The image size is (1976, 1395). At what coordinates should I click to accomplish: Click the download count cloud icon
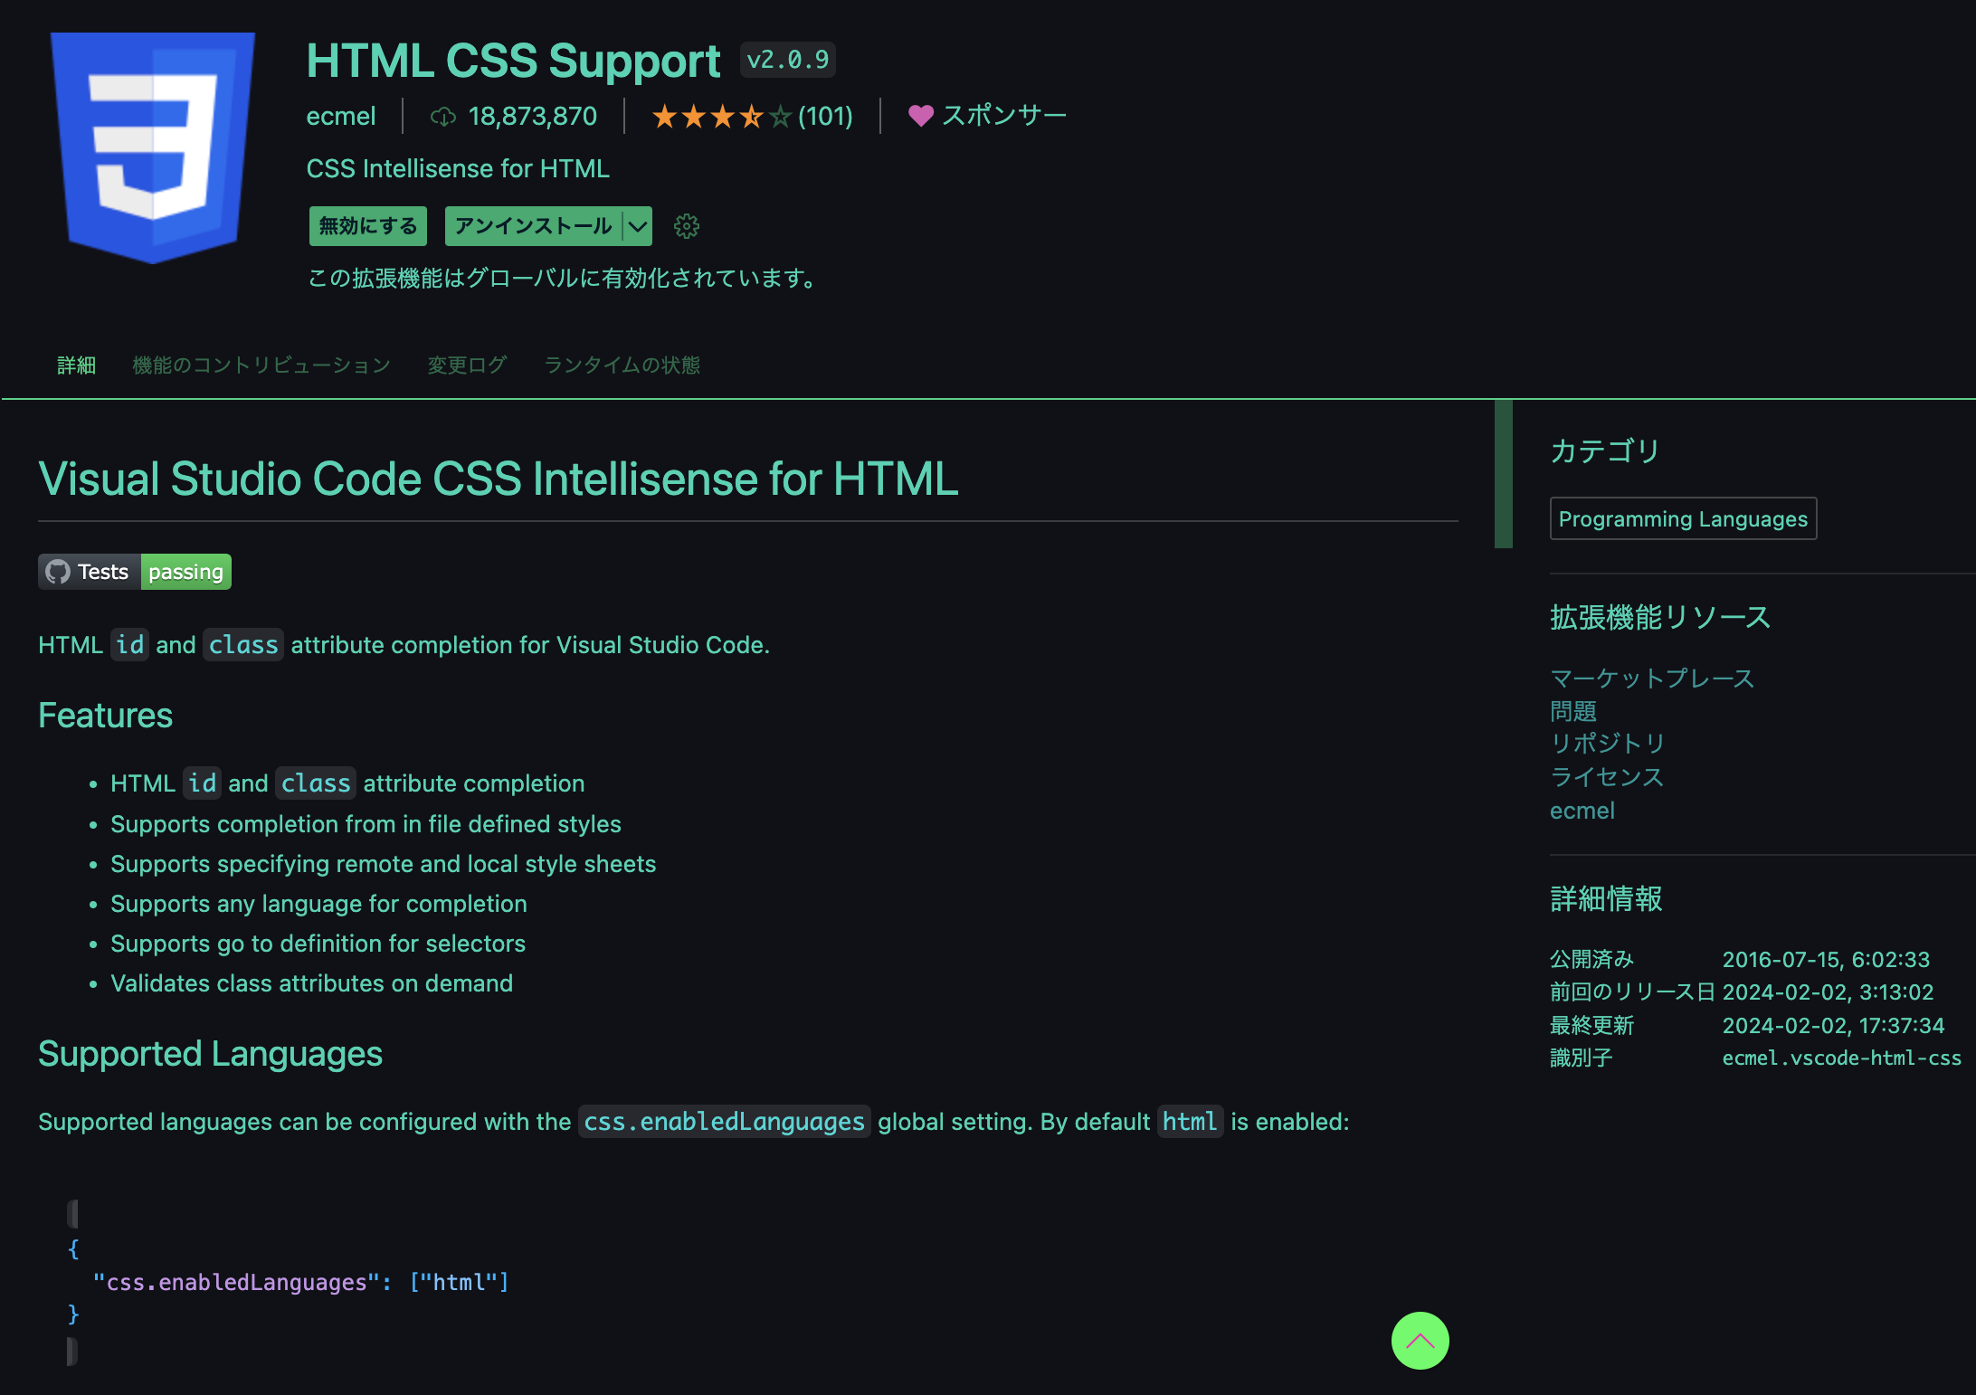tap(441, 117)
